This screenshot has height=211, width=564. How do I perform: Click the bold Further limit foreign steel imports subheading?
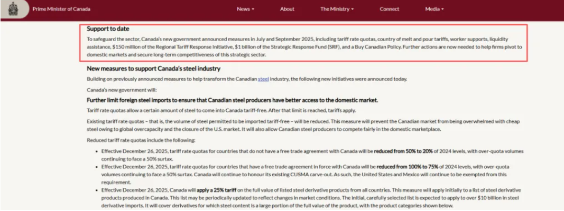[x=232, y=100]
